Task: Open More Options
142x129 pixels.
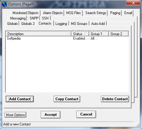Action: coord(15,115)
